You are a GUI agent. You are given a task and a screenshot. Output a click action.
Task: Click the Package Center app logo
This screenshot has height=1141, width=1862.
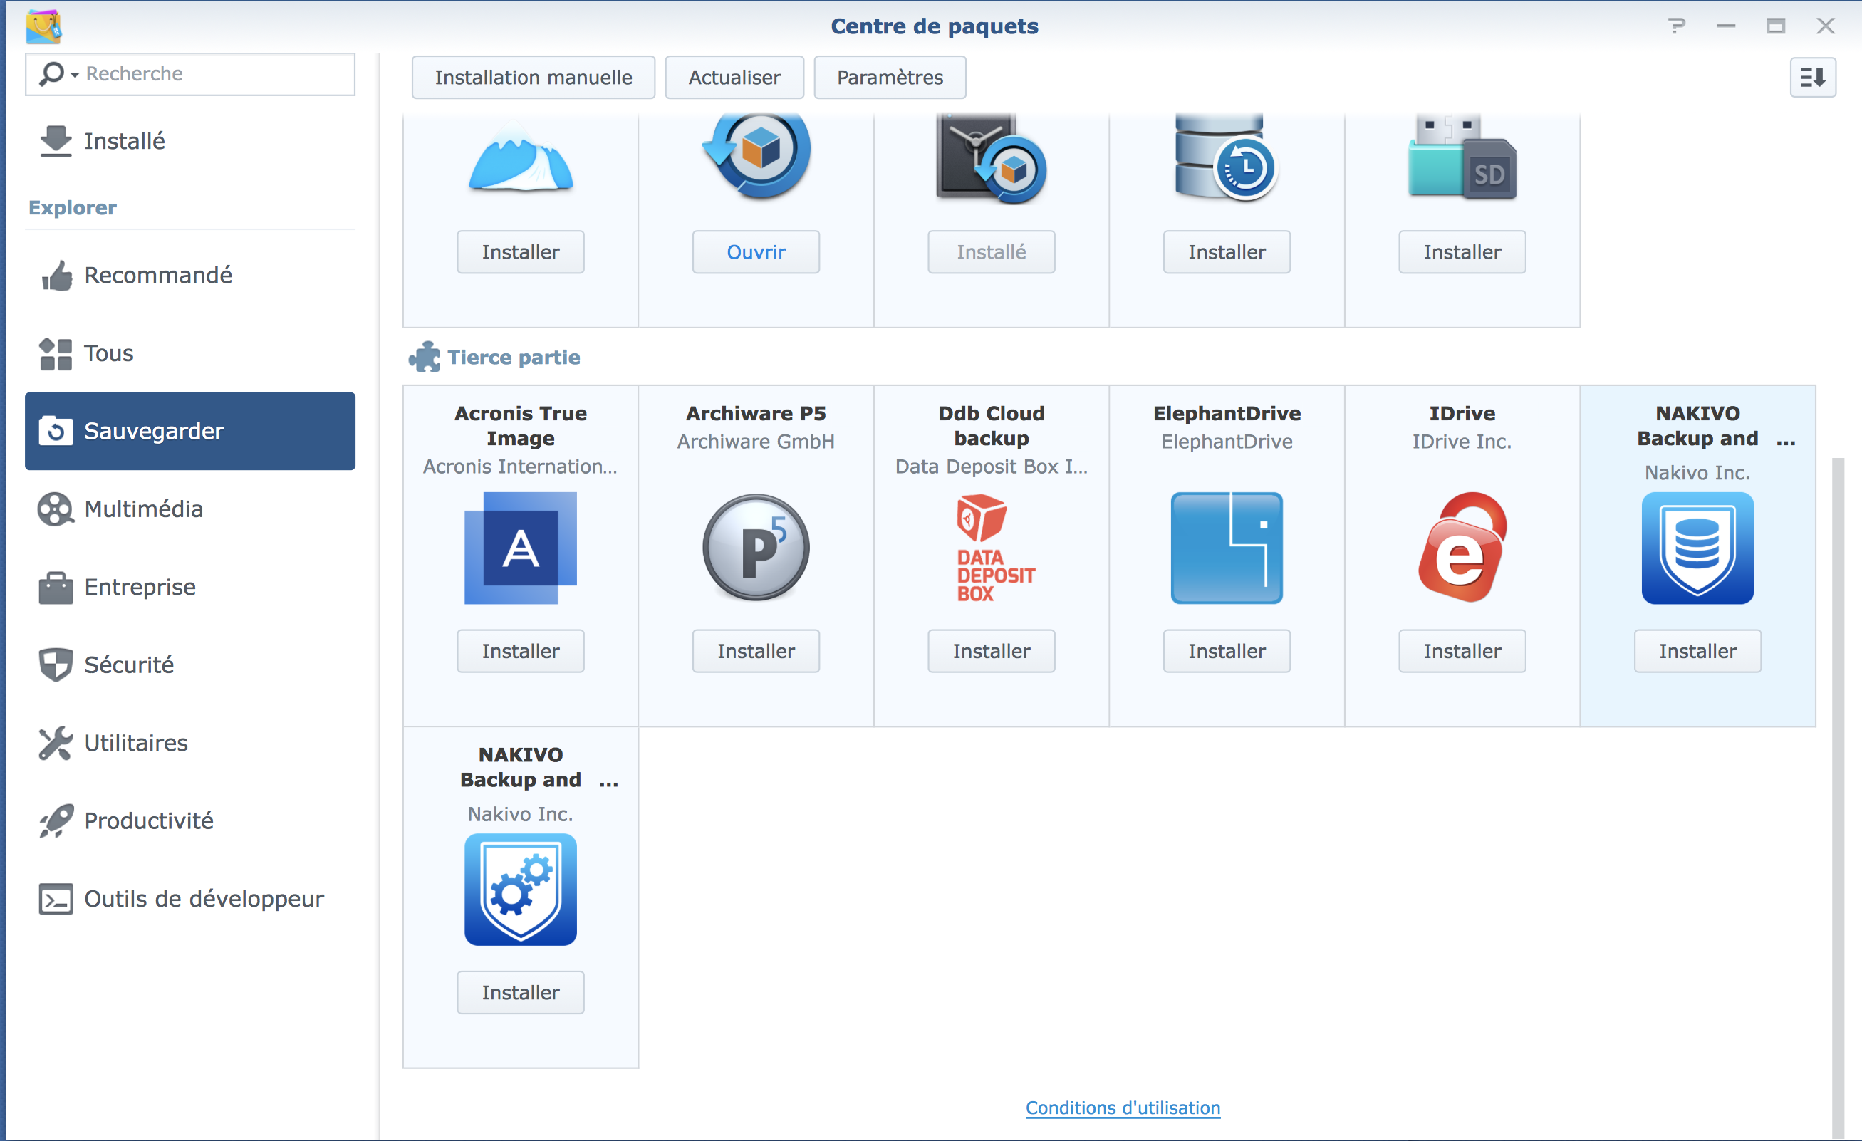pos(43,26)
